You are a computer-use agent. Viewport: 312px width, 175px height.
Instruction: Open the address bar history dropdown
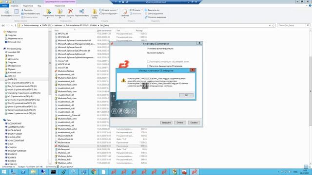click(270, 25)
